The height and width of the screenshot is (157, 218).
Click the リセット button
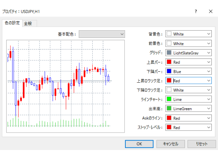click(202, 144)
